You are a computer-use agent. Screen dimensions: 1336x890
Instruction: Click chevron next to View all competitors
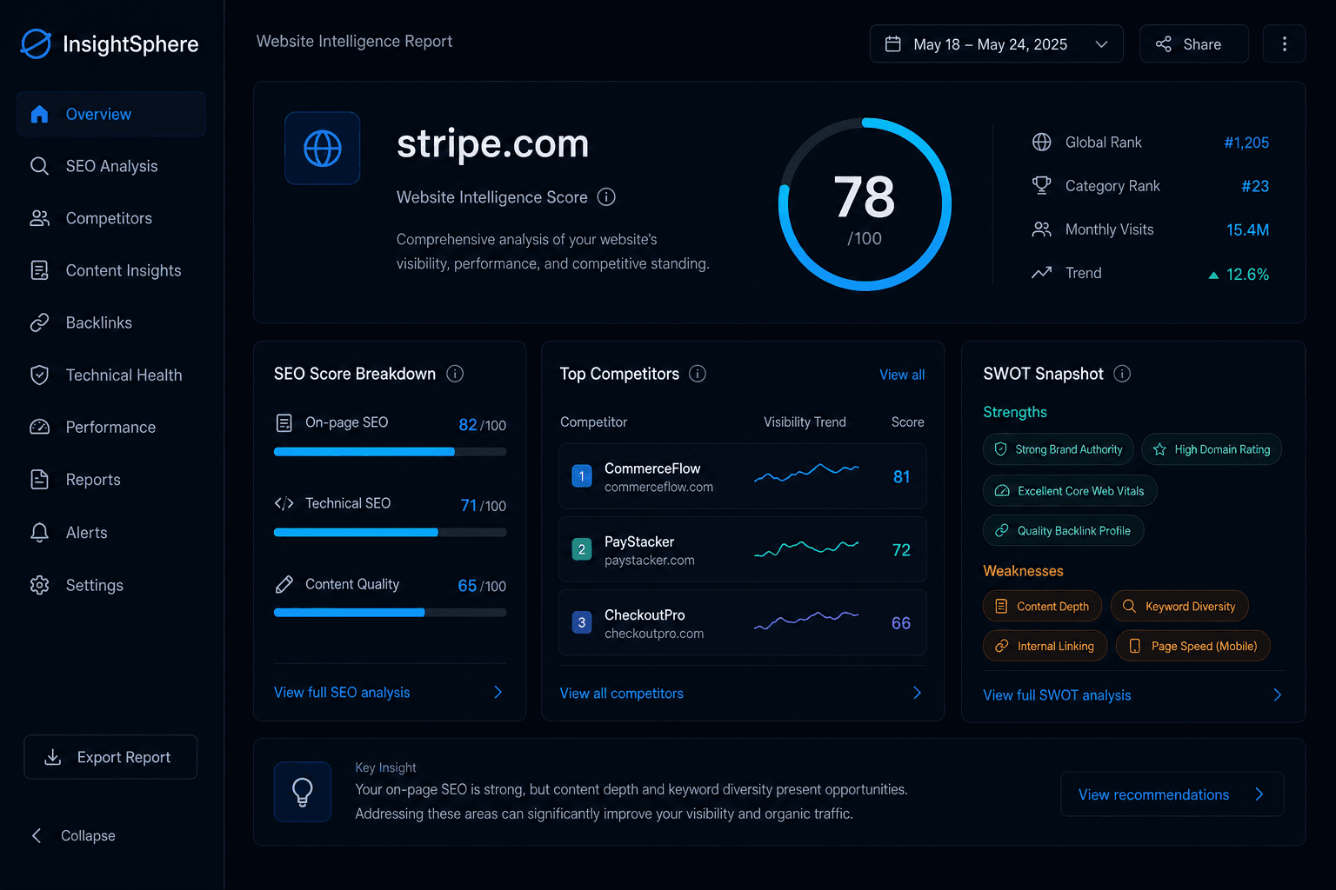point(917,693)
